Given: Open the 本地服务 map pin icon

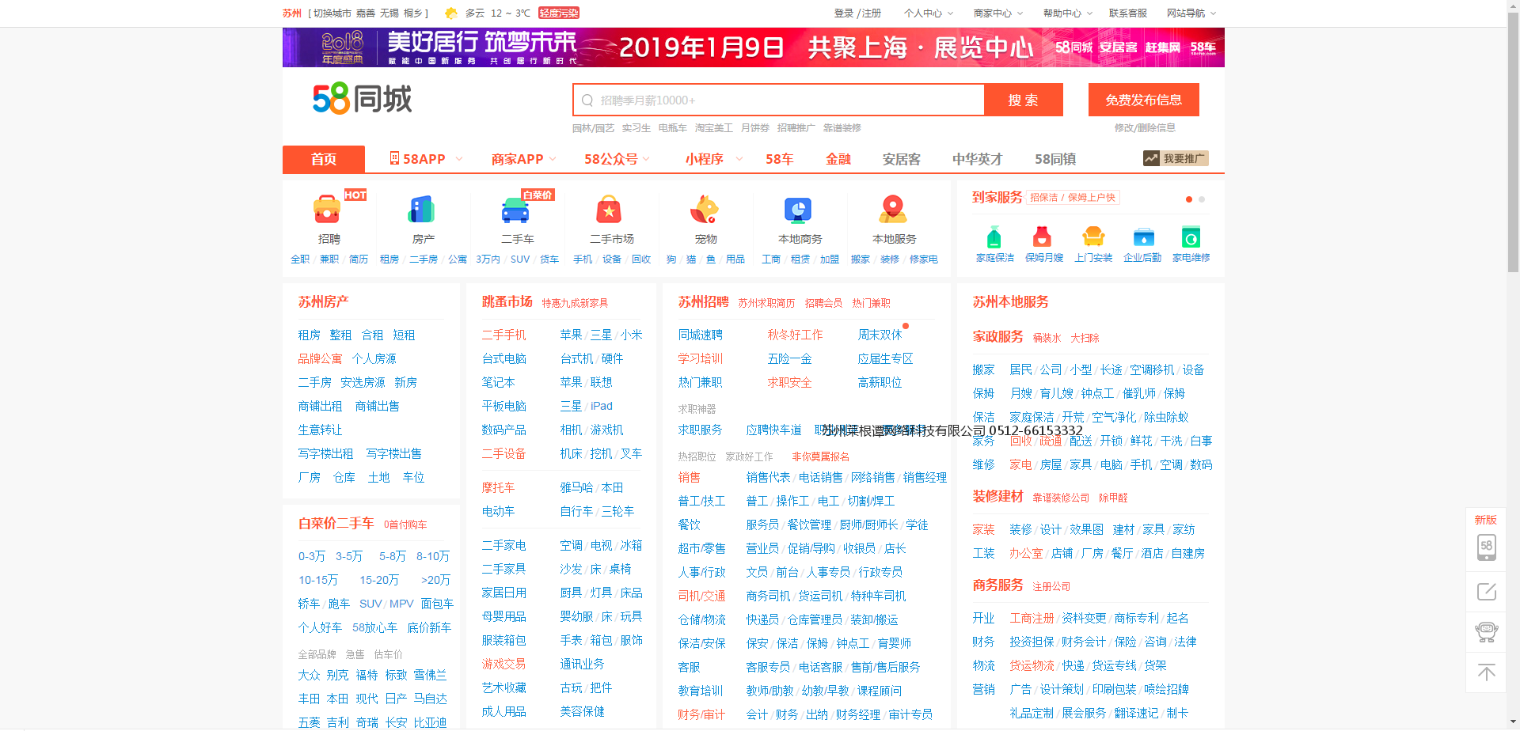Looking at the screenshot, I should click(x=893, y=209).
